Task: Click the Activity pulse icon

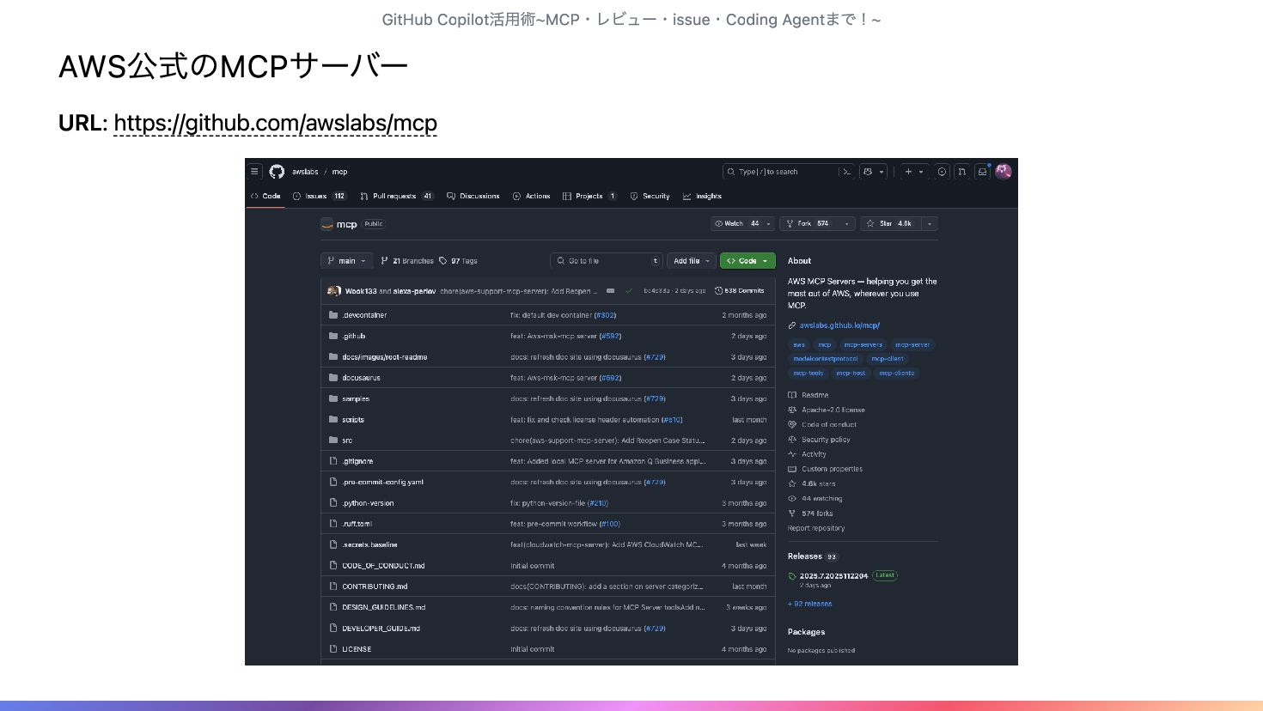Action: 792,454
